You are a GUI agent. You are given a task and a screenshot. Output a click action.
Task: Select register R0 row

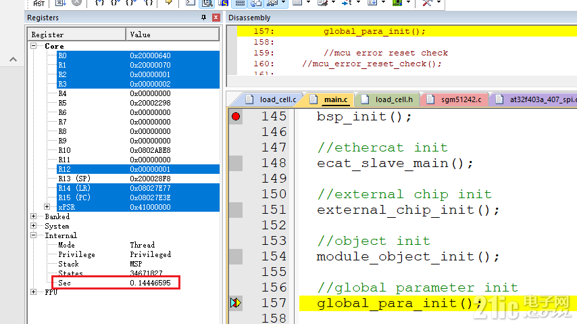click(x=139, y=55)
